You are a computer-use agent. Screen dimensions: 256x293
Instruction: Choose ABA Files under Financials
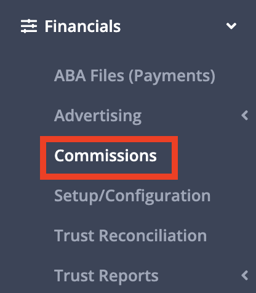(135, 76)
